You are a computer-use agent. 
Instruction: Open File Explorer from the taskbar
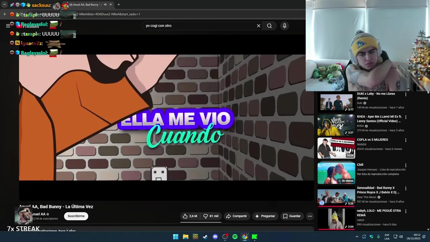coord(185,237)
